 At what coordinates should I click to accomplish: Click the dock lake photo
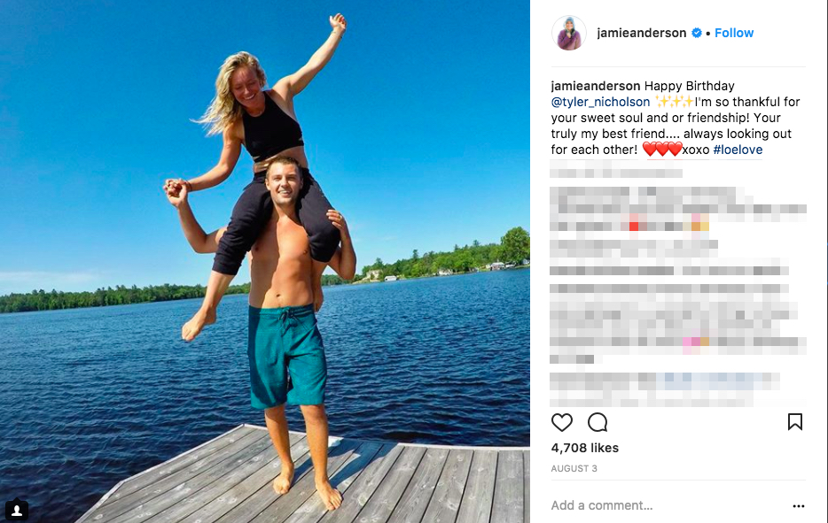(265, 262)
